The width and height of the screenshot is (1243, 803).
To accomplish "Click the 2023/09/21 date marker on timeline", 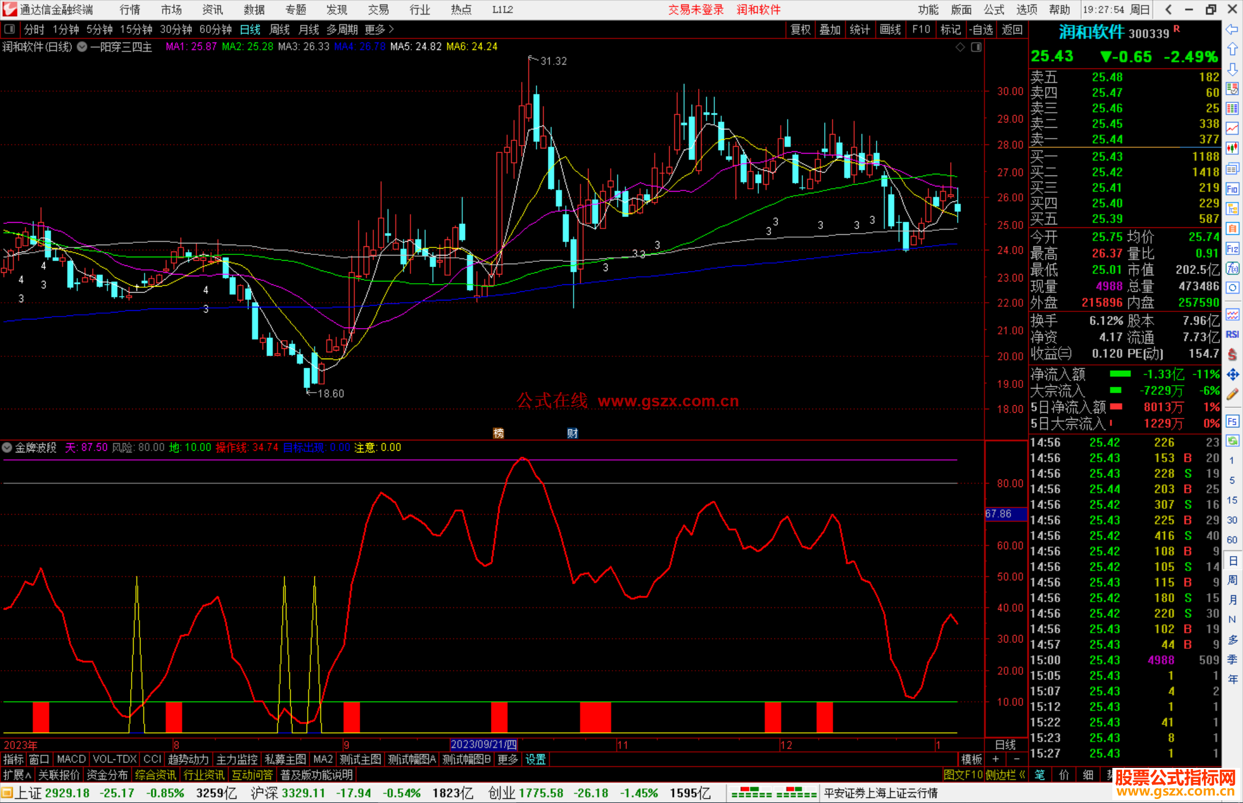I will pyautogui.click(x=483, y=744).
